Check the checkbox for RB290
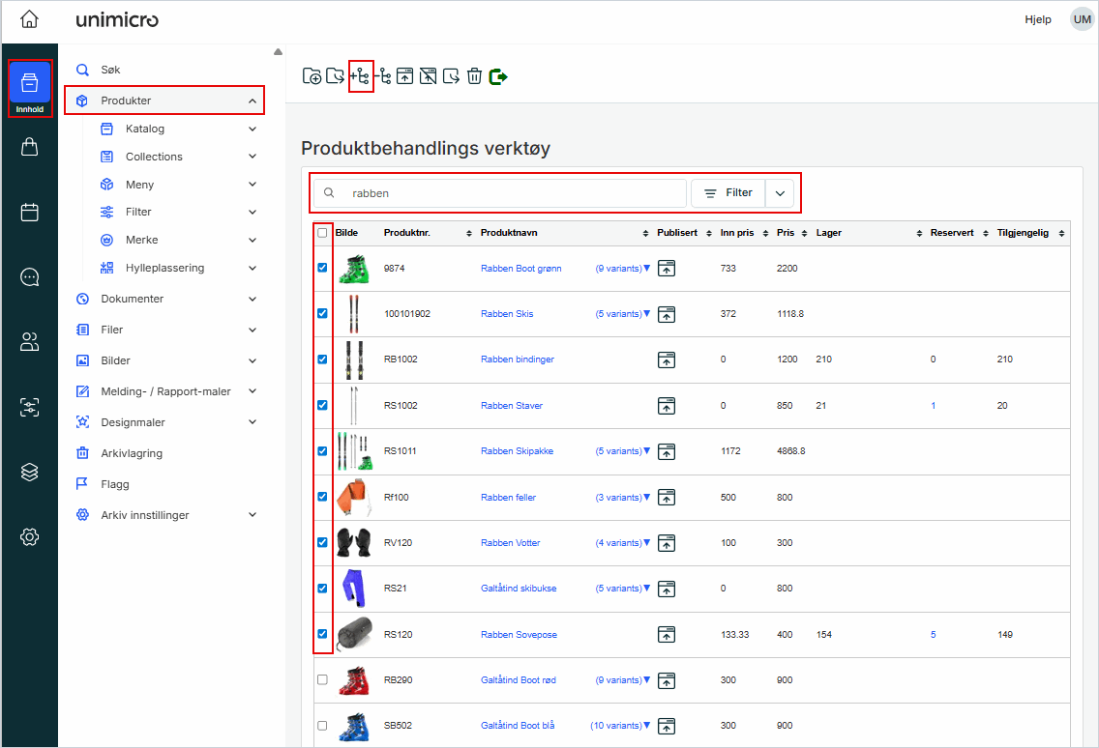The width and height of the screenshot is (1099, 748). (322, 679)
